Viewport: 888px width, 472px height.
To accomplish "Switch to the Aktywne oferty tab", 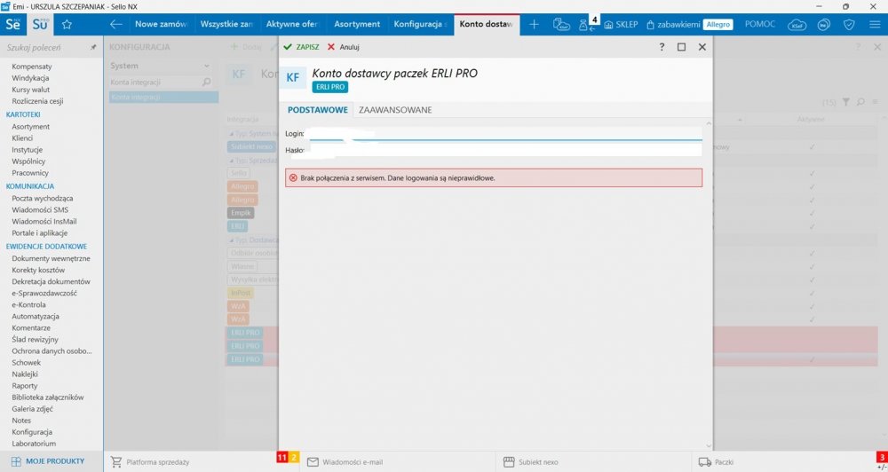I will pyautogui.click(x=292, y=24).
